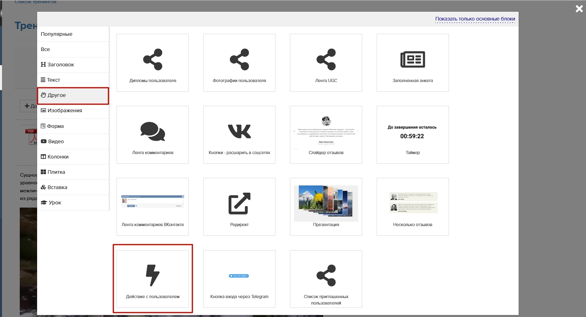The height and width of the screenshot is (317, 586).
Task: Insert the Лента комментариев block
Action: coord(152,135)
